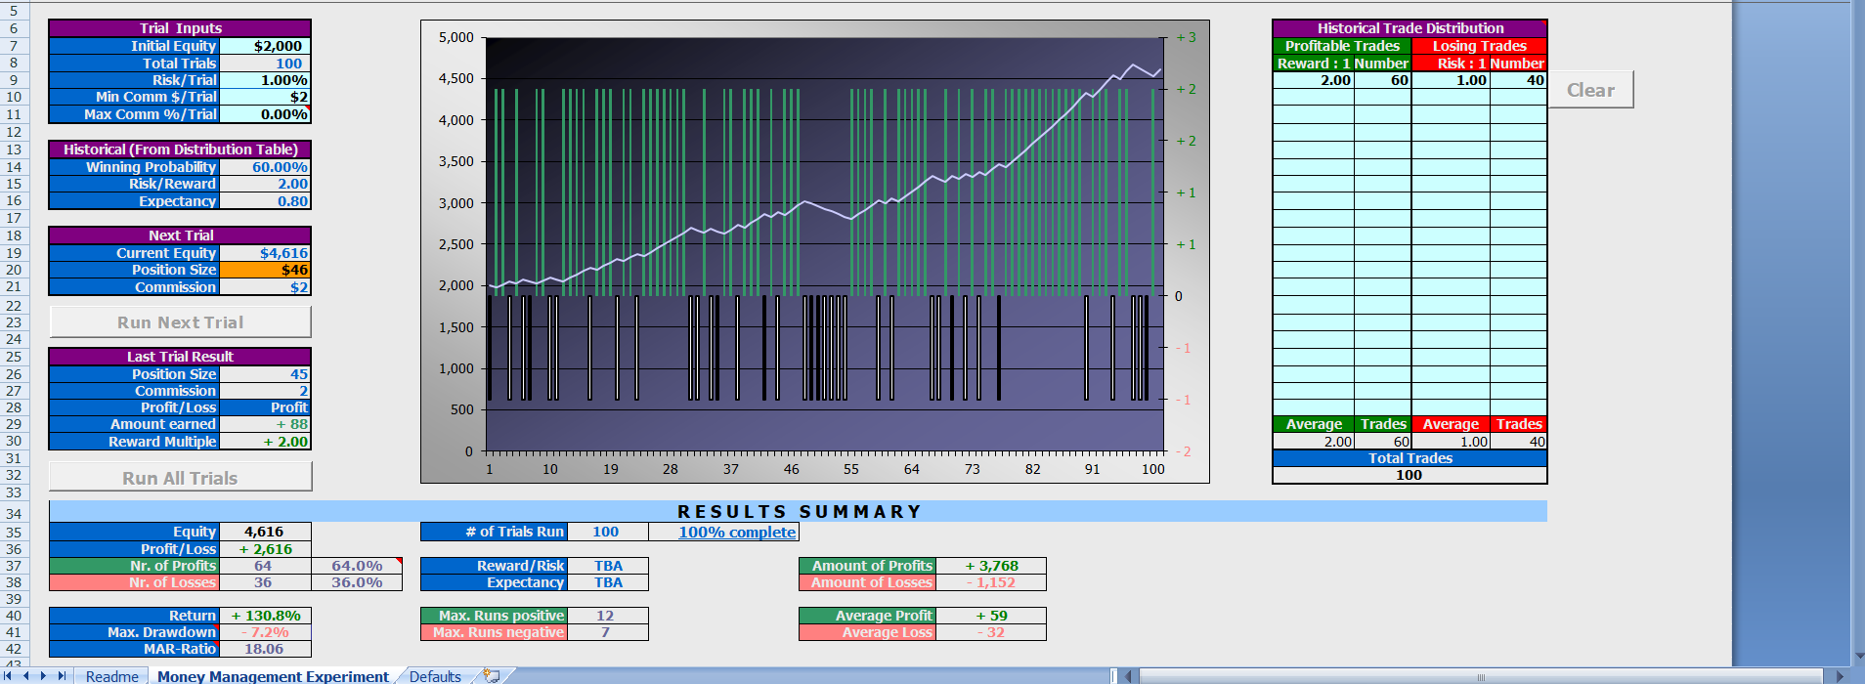Select Min Comm $/Trial value $2
The image size is (1865, 684).
pos(265,97)
